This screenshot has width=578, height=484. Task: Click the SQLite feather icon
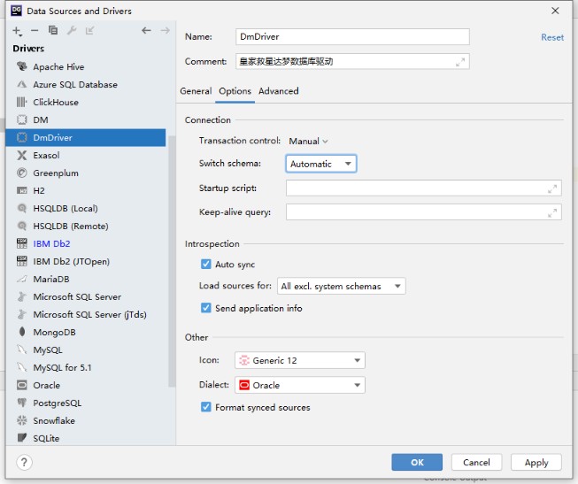point(22,438)
